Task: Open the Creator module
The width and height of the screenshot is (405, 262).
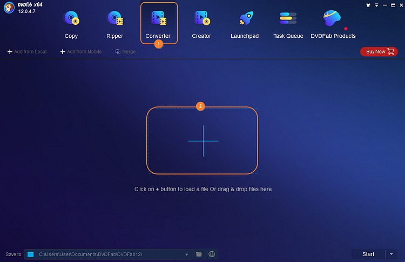Action: (201, 24)
